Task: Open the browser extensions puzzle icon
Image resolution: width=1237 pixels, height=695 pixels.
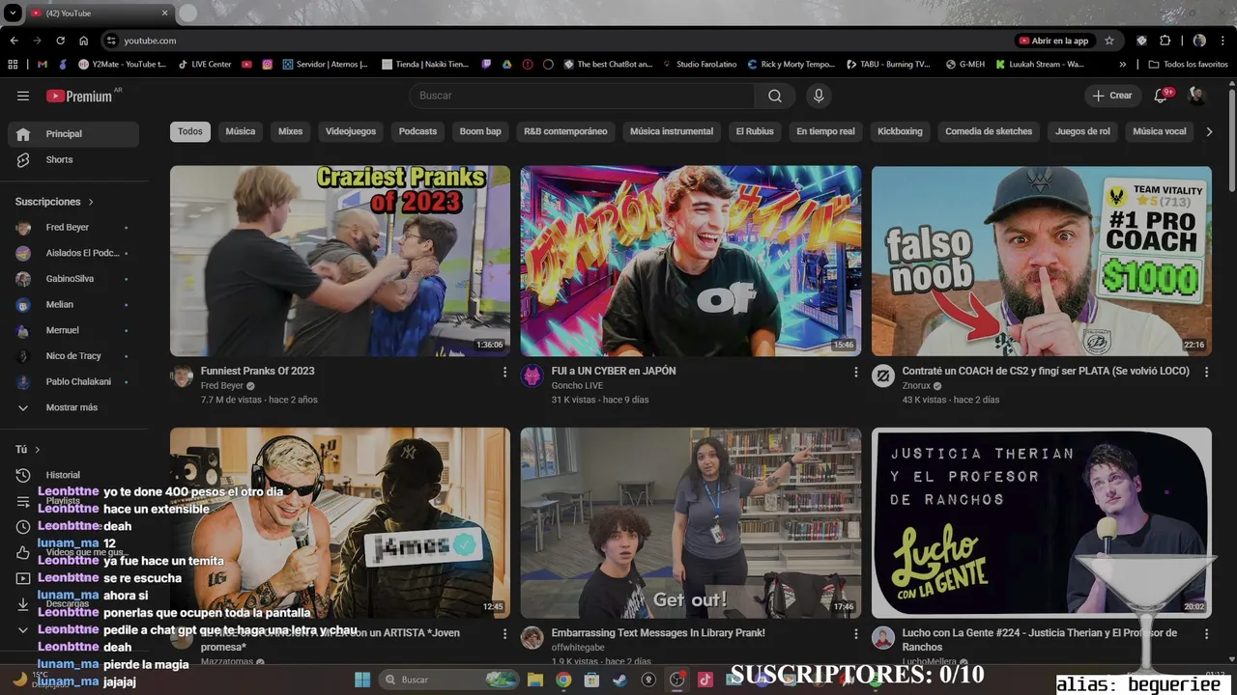Action: (x=1165, y=41)
